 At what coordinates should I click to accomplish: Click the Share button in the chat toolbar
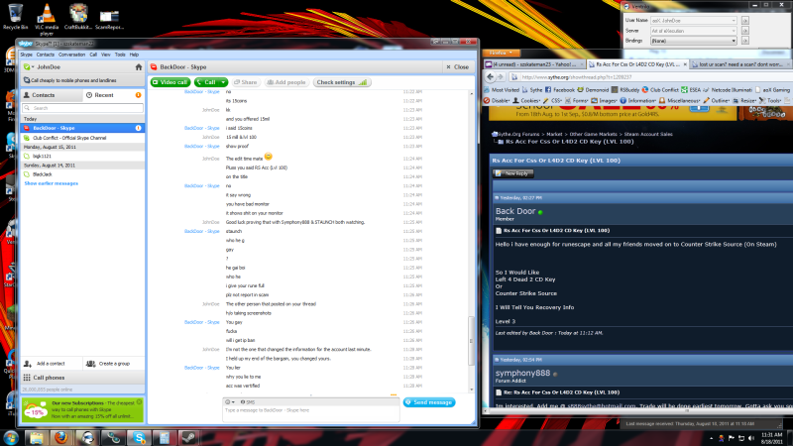[x=245, y=82]
